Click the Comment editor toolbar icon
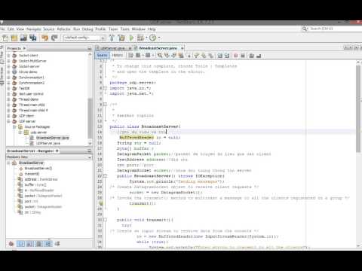Viewport: 362px width, 271px height. click(251, 56)
